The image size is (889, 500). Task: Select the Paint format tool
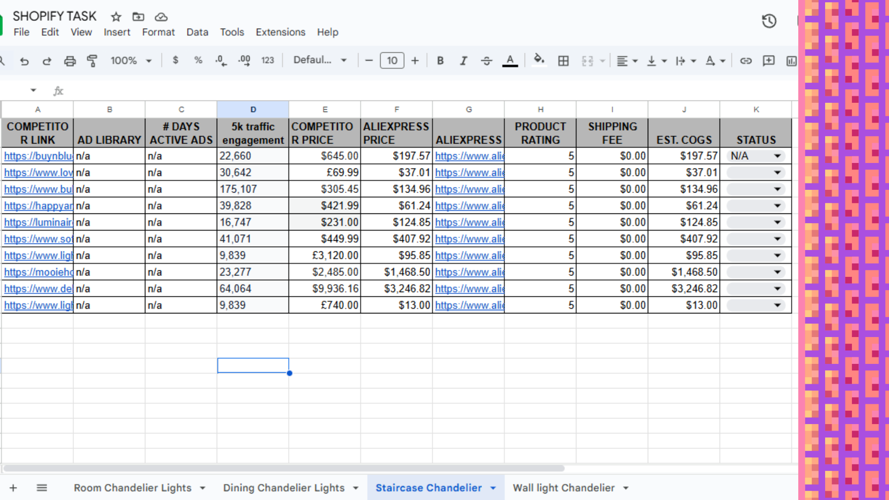[x=92, y=61]
